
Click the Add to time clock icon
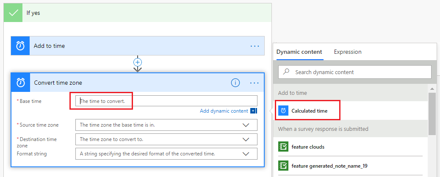pyautogui.click(x=20, y=46)
